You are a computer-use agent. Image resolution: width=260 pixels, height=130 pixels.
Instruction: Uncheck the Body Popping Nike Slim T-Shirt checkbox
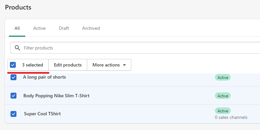coord(13,96)
